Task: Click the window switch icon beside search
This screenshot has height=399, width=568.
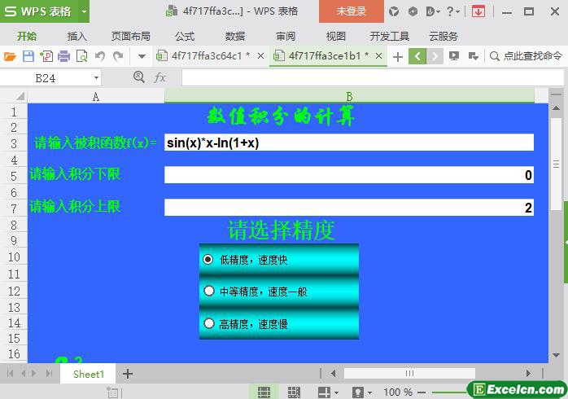Action: point(473,56)
